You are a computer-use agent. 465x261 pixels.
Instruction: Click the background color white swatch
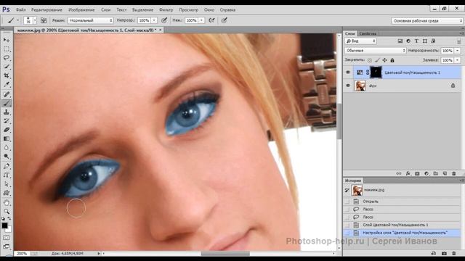pos(9,230)
